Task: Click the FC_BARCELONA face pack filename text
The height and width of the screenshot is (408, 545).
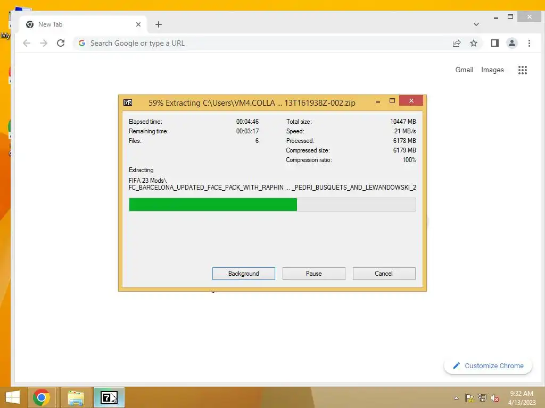Action: click(272, 188)
